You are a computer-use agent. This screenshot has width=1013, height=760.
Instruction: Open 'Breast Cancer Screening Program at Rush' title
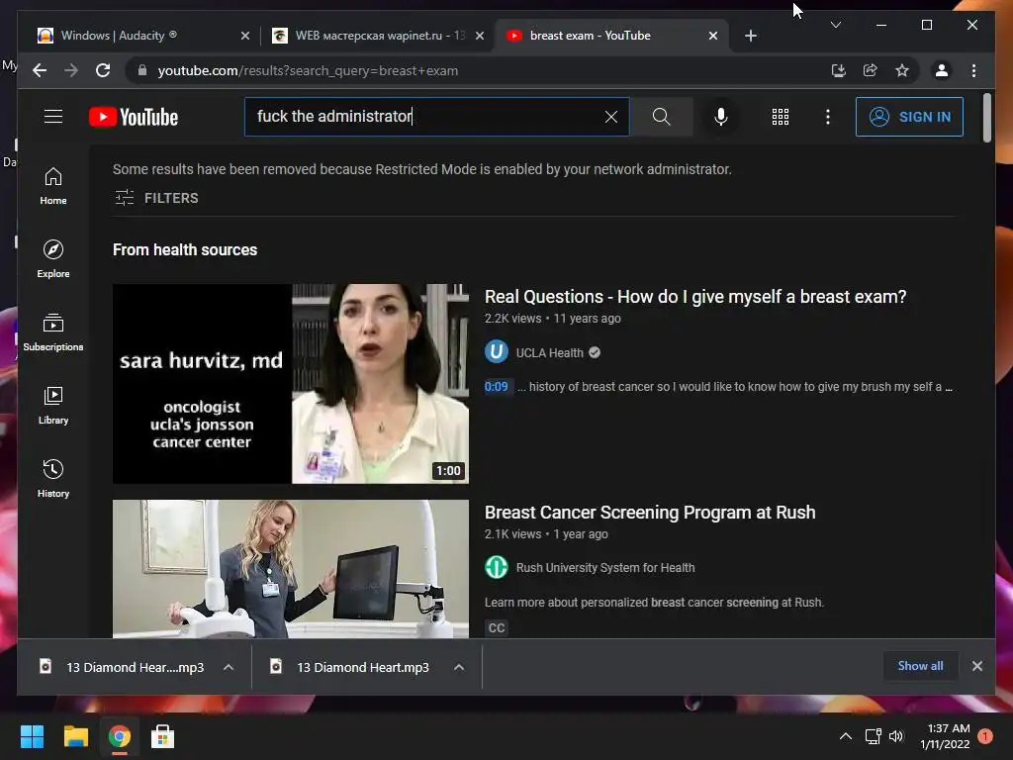[650, 513]
